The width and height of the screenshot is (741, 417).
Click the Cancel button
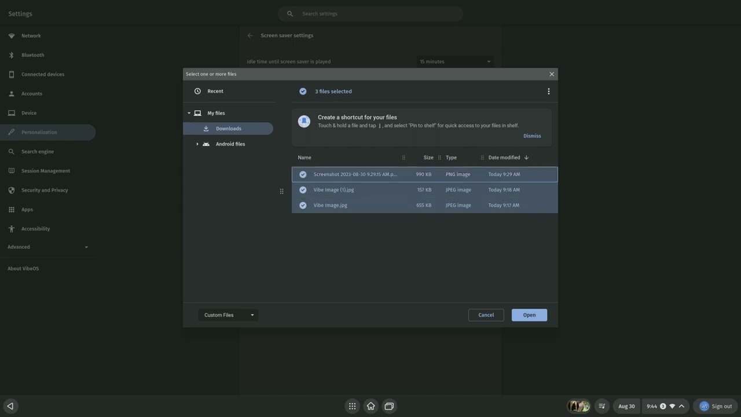click(486, 315)
